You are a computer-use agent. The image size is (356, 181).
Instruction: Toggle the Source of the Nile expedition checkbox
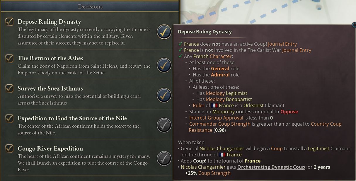tap(9, 118)
